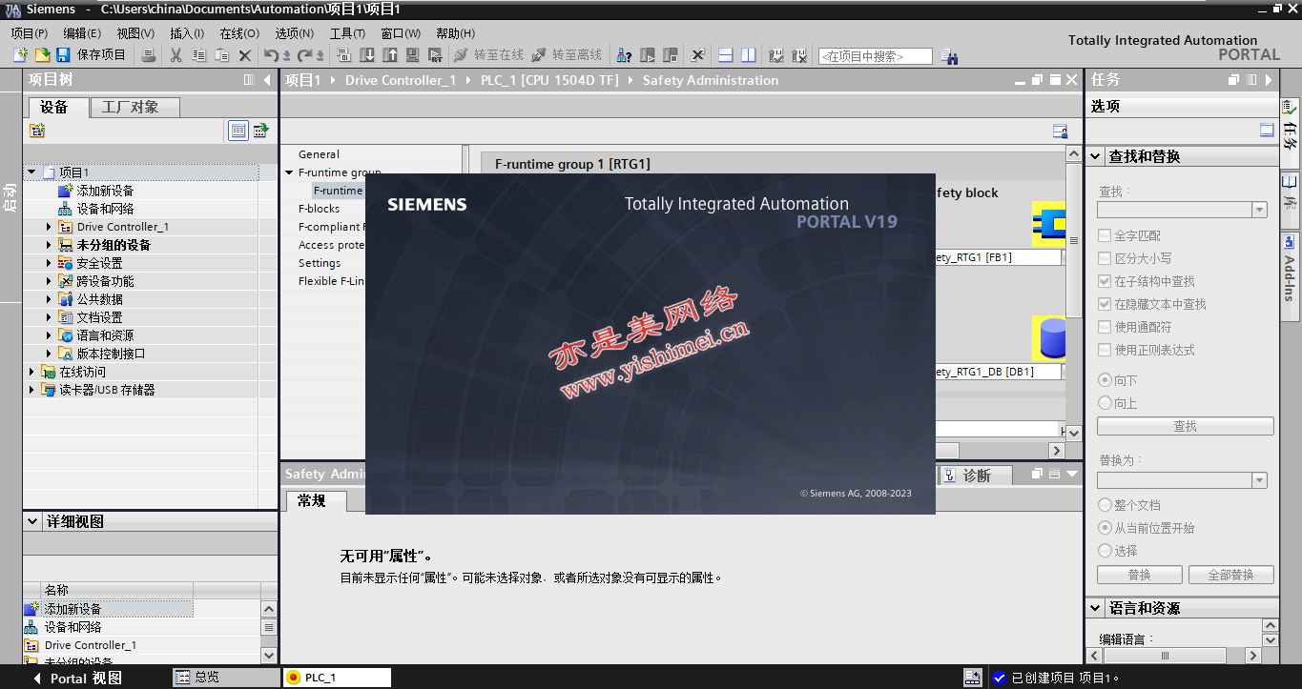Open the 帮助(H) menu
The height and width of the screenshot is (689, 1302).
pyautogui.click(x=455, y=33)
